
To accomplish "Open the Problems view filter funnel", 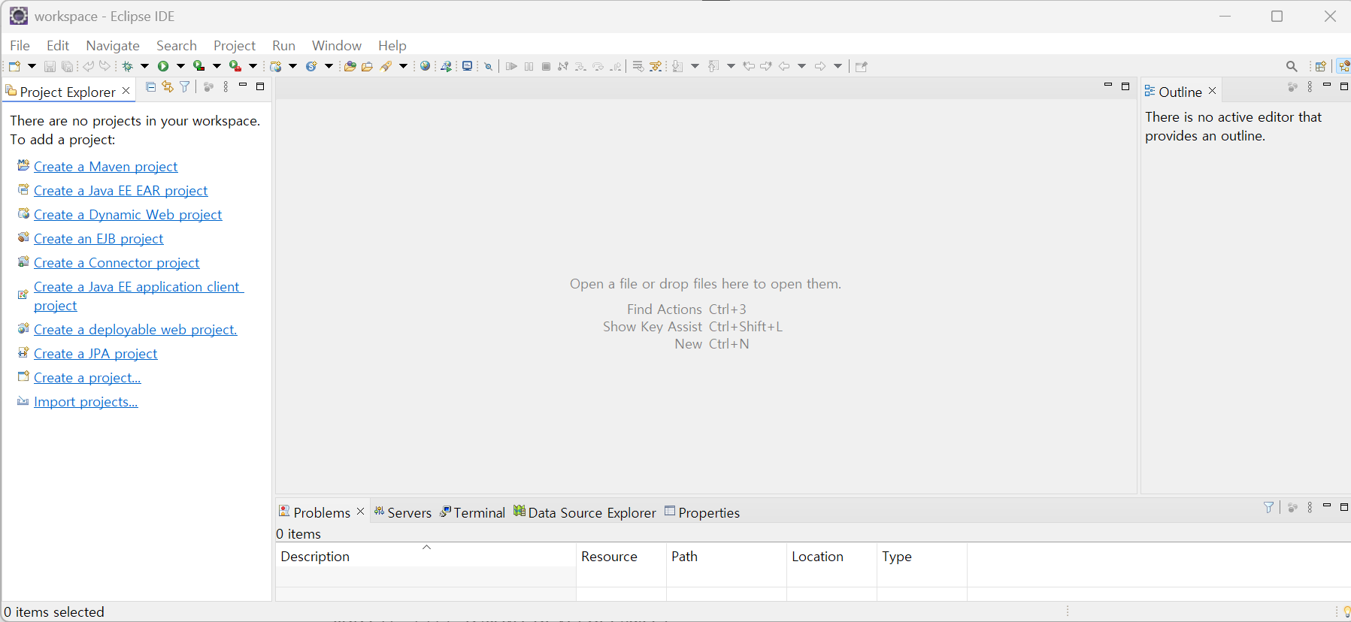I will [x=1269, y=507].
